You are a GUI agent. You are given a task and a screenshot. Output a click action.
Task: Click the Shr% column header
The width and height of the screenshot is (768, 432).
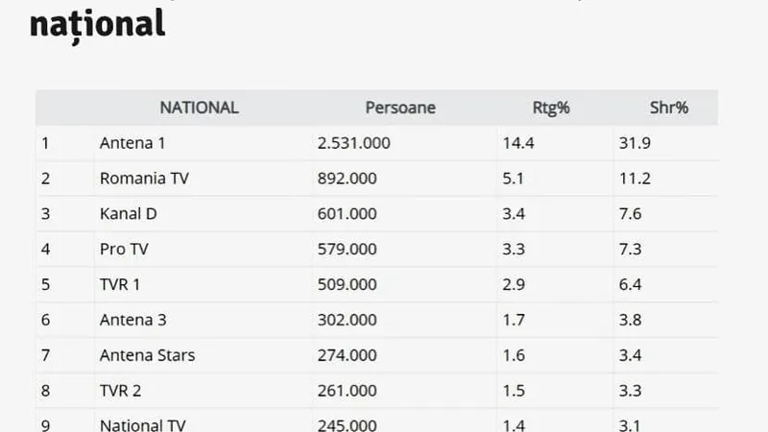coord(669,108)
